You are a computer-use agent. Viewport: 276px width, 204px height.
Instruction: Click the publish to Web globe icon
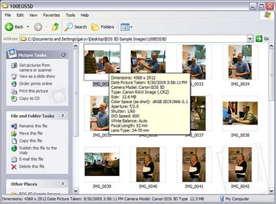tap(14, 148)
